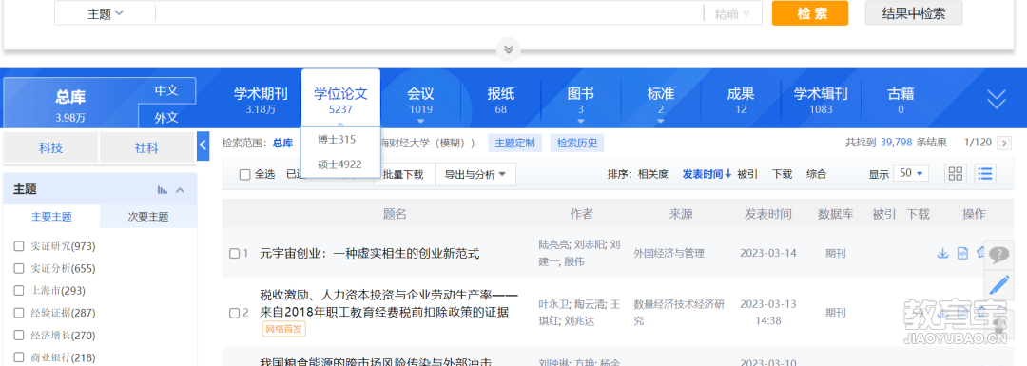
Task: Sort results by 发表时间
Action: pos(707,174)
